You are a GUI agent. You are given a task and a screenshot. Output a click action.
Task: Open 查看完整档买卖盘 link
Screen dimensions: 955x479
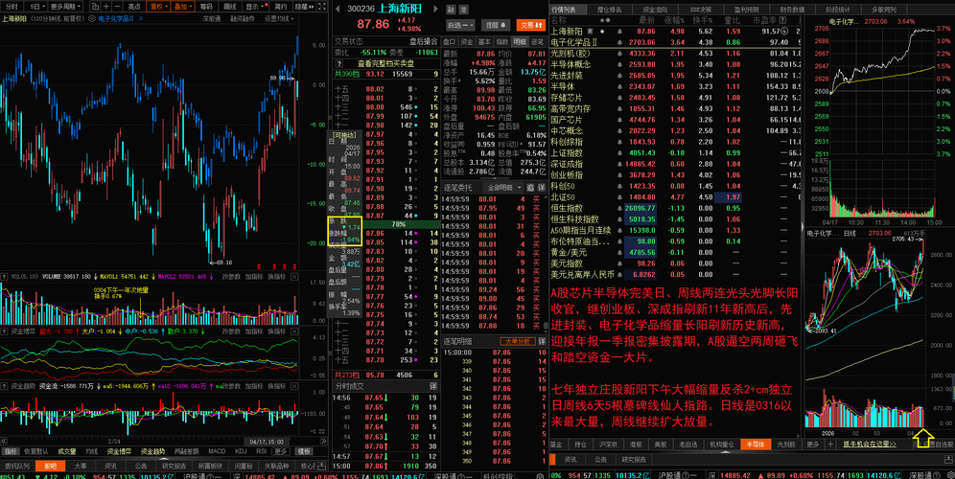click(x=385, y=63)
